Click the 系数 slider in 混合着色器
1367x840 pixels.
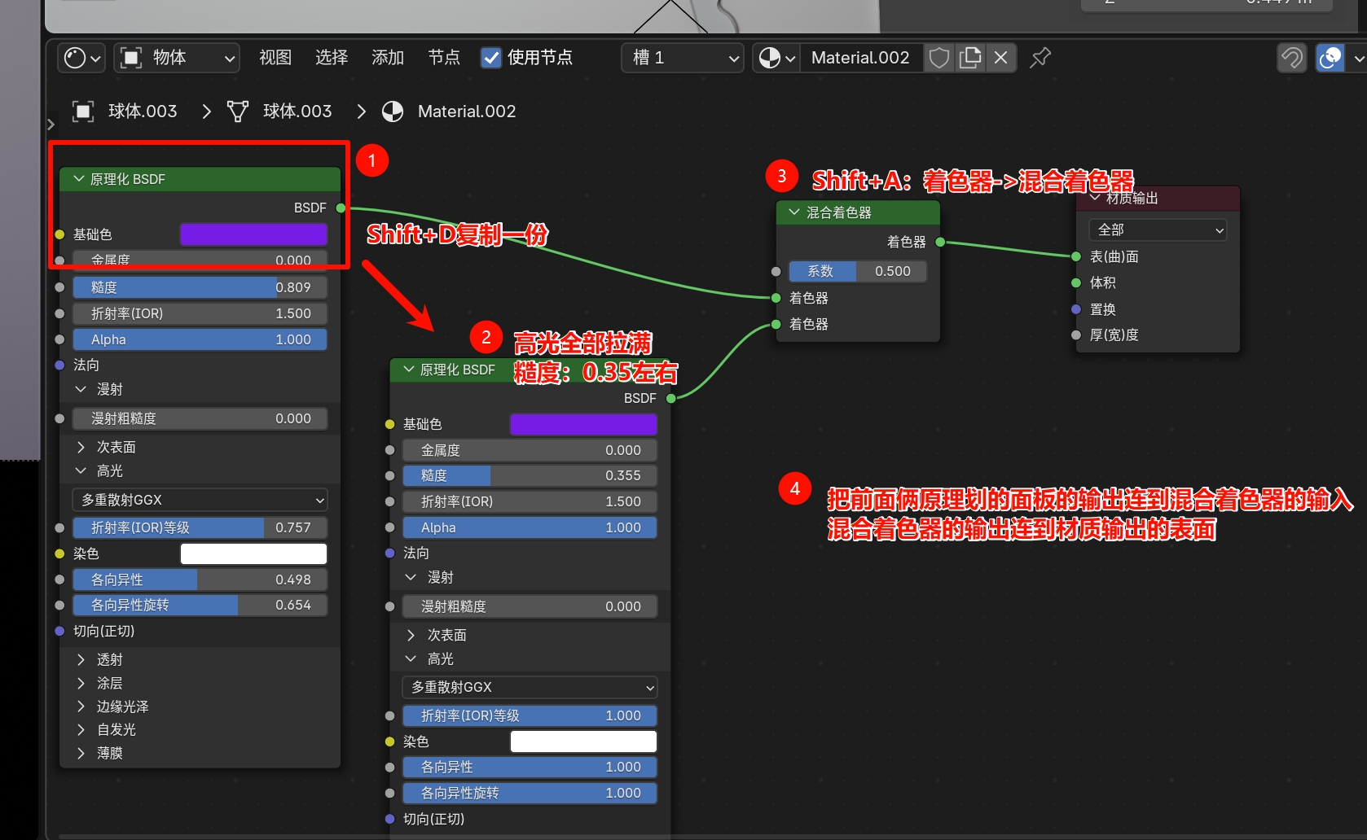[x=857, y=271]
